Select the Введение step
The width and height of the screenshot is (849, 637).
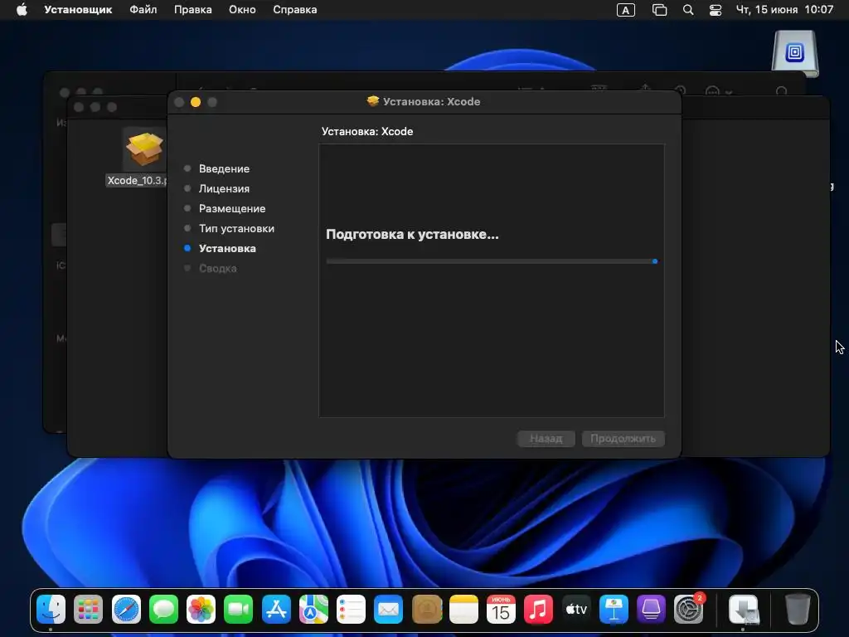tap(224, 168)
